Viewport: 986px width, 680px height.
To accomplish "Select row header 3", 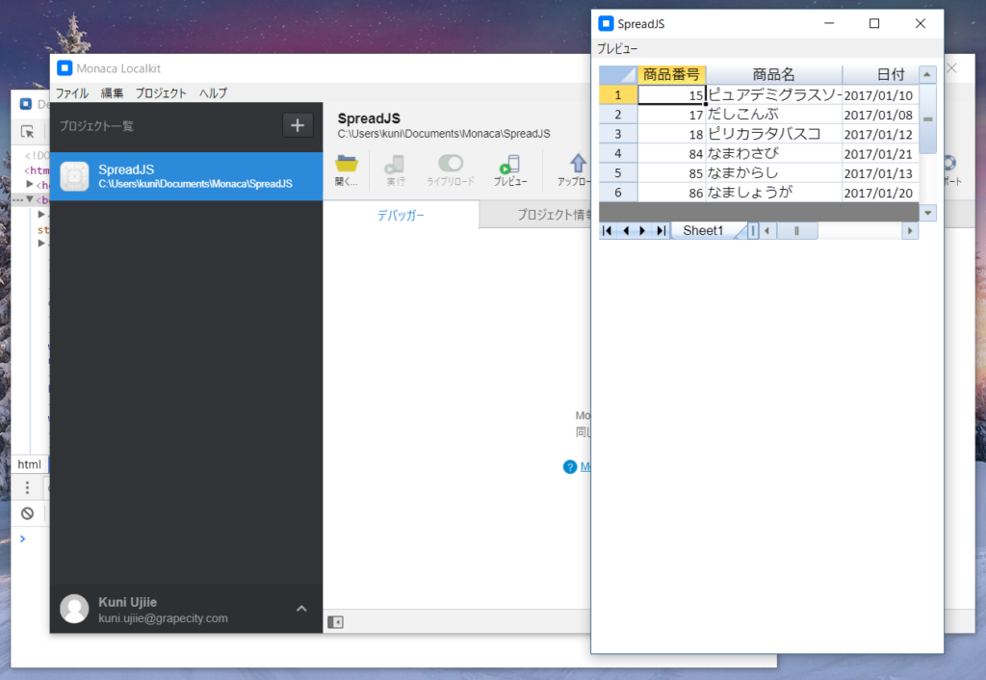I will pos(618,134).
